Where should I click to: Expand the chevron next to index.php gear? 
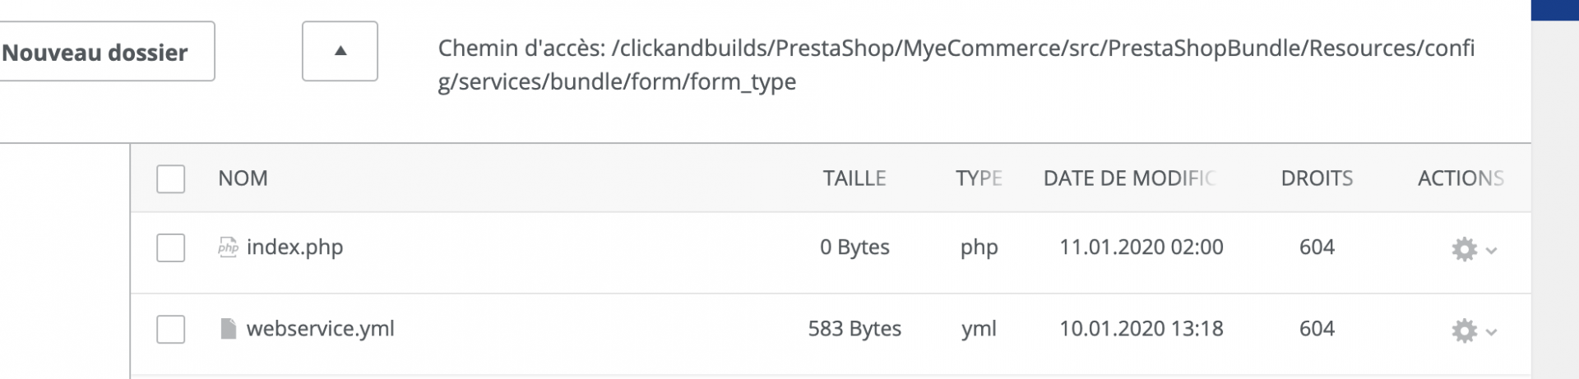click(1491, 251)
